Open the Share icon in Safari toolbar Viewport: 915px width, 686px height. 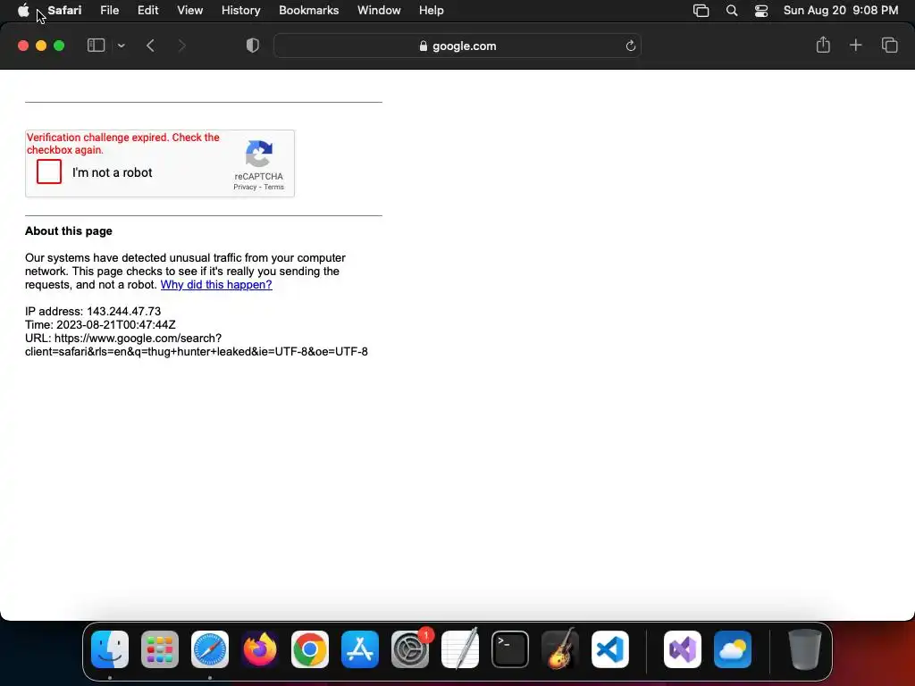pos(823,45)
